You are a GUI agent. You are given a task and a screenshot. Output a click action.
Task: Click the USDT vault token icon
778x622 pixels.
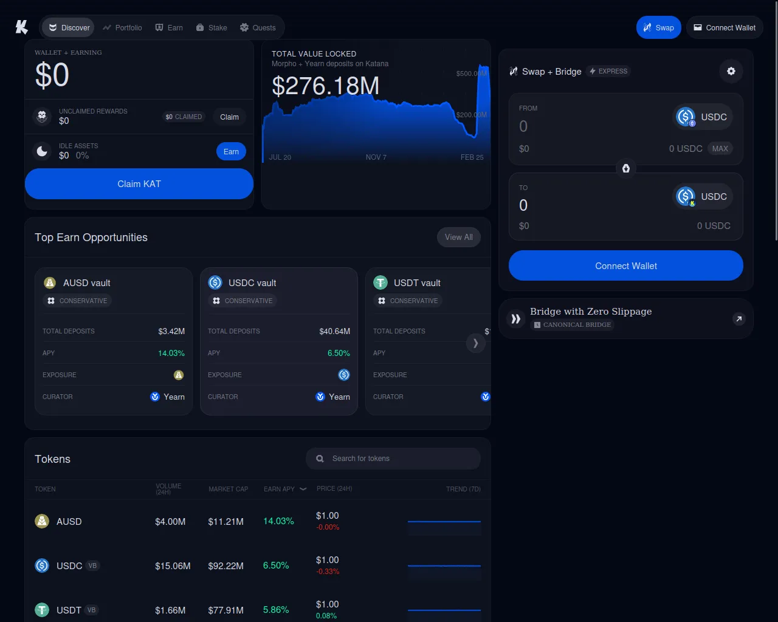click(x=380, y=282)
